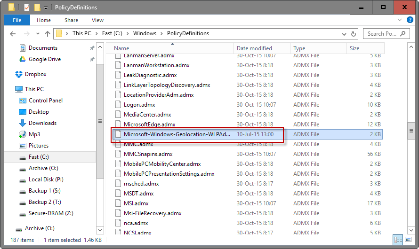
Task: Select Backup 2 (T:) drive
Action: (x=45, y=202)
